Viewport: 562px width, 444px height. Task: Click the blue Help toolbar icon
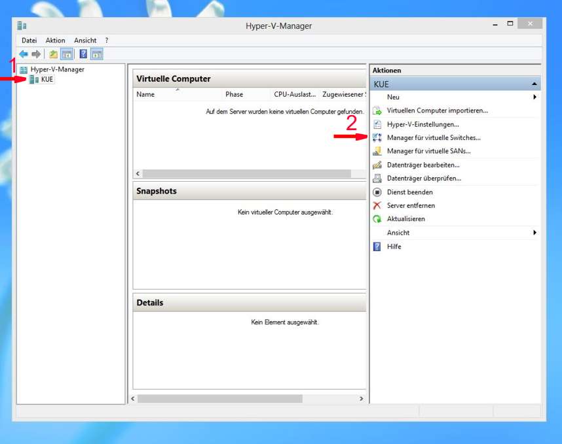click(83, 54)
